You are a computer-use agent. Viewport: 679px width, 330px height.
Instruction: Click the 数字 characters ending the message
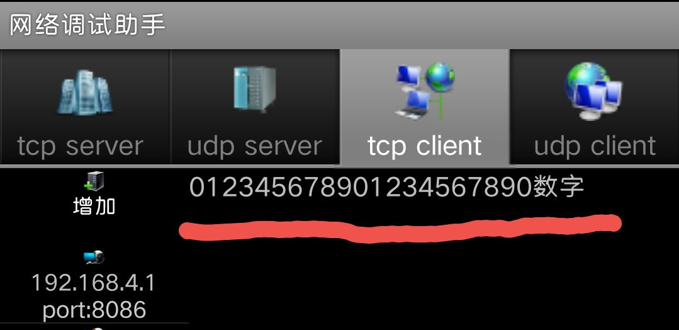559,187
